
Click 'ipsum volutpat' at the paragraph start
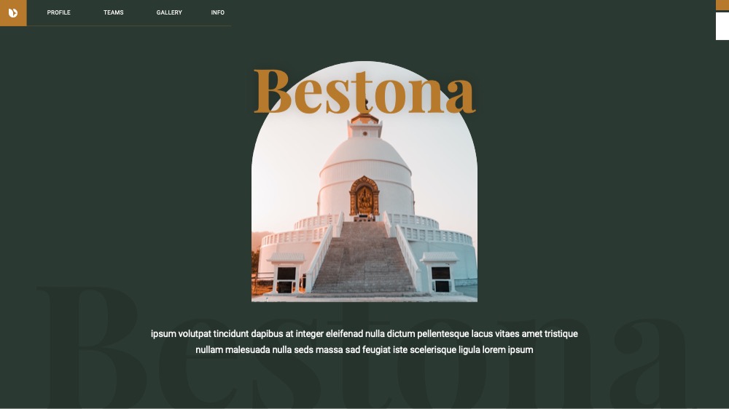(x=181, y=334)
